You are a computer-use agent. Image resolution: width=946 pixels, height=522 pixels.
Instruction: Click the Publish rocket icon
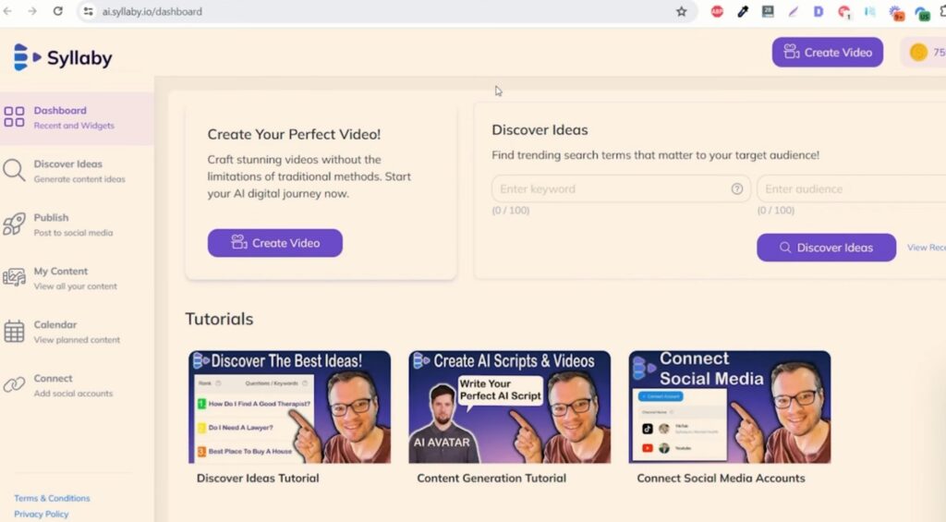pyautogui.click(x=14, y=224)
